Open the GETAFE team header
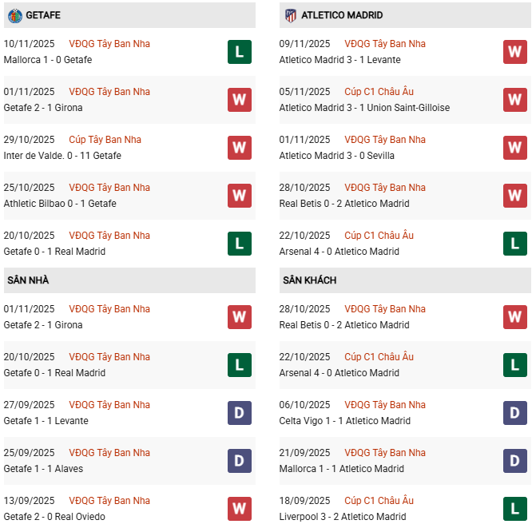 (x=43, y=15)
